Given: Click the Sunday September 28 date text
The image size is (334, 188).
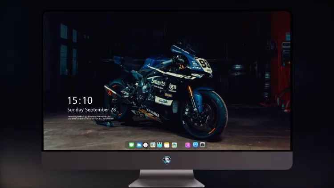Looking at the screenshot, I should 92,110.
